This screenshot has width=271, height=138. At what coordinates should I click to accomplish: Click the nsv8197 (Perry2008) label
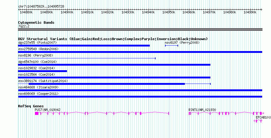click(x=182, y=43)
